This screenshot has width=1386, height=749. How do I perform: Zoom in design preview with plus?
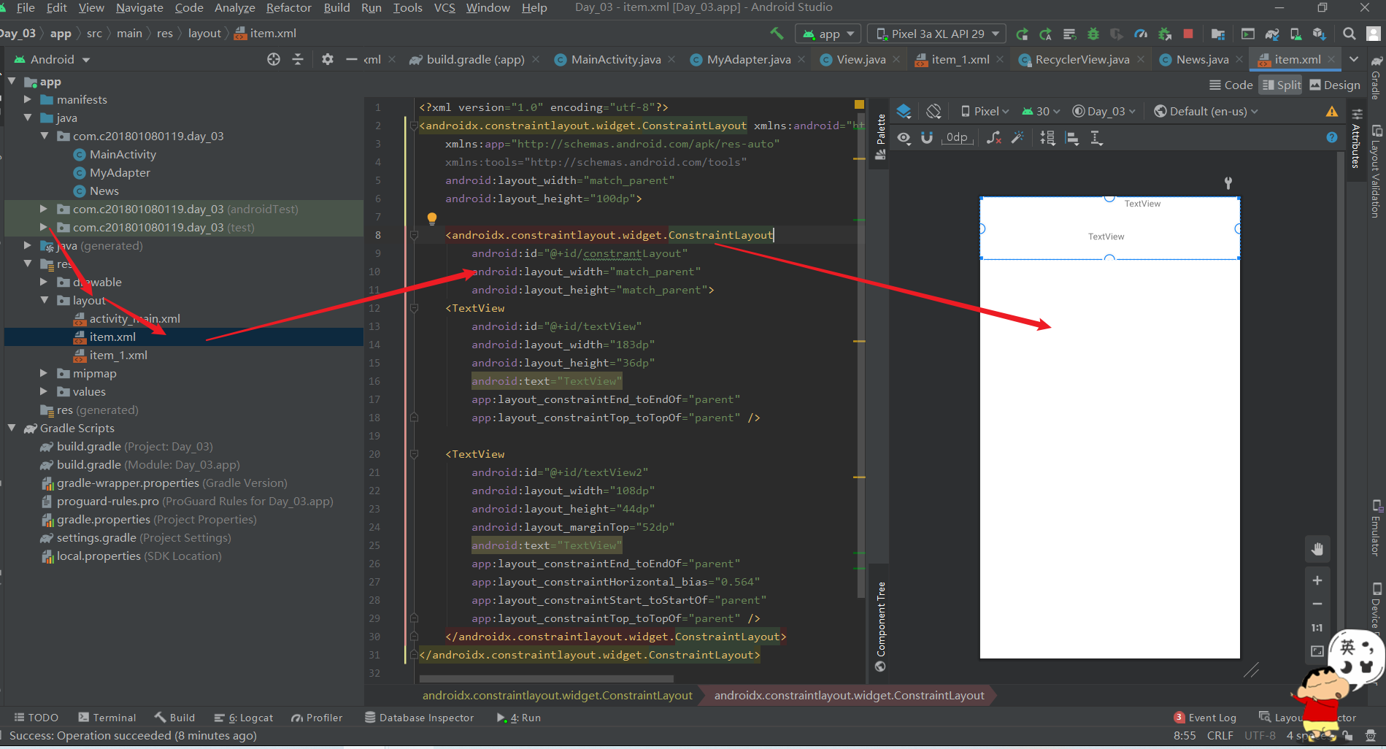(1317, 580)
